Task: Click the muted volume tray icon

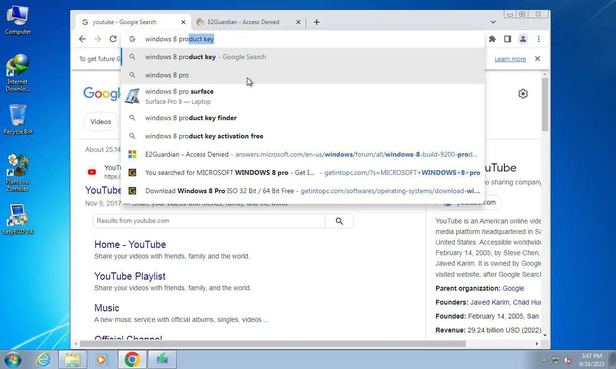Action: (x=567, y=360)
